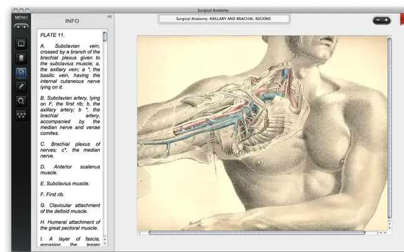
Task: Click the INFO panel header
Action: pyautogui.click(x=72, y=21)
